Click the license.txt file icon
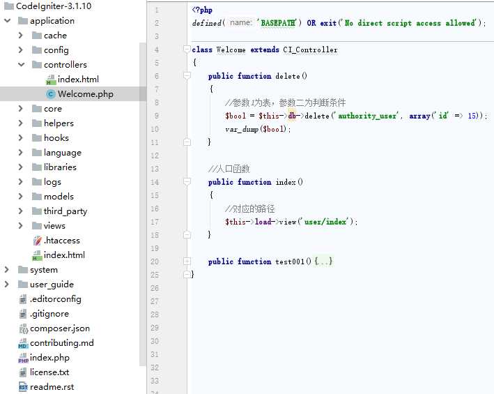 [23, 372]
